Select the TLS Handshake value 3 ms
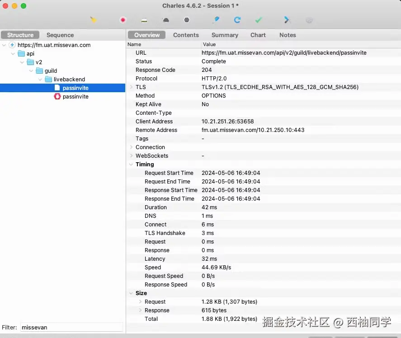401x338 pixels. (x=208, y=233)
